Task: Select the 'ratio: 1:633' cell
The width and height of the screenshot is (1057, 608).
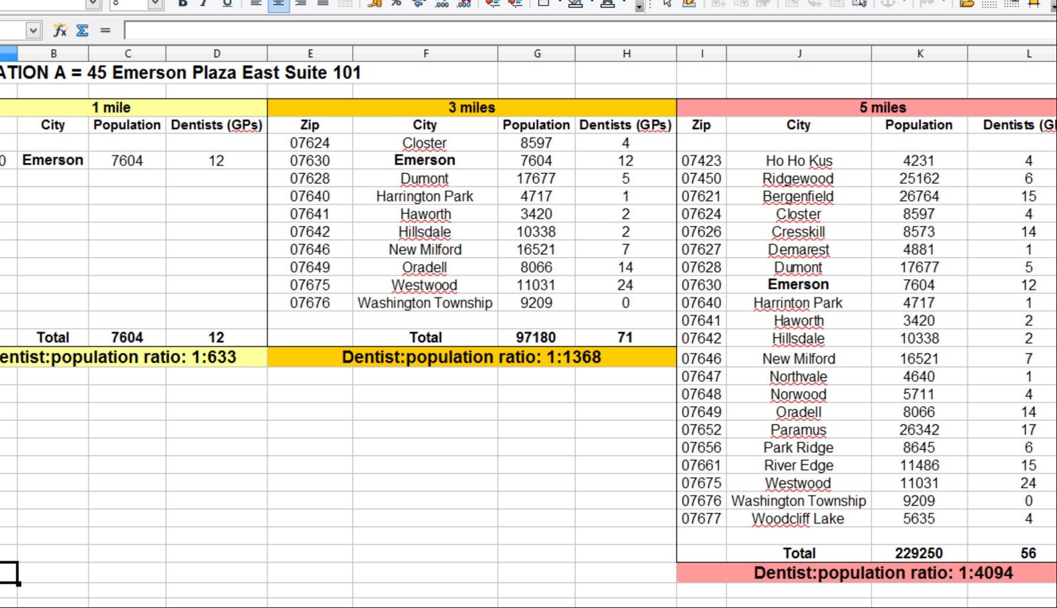Action: coord(134,357)
